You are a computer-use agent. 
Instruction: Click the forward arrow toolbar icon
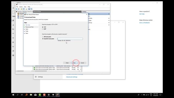pyautogui.click(x=19, y=9)
